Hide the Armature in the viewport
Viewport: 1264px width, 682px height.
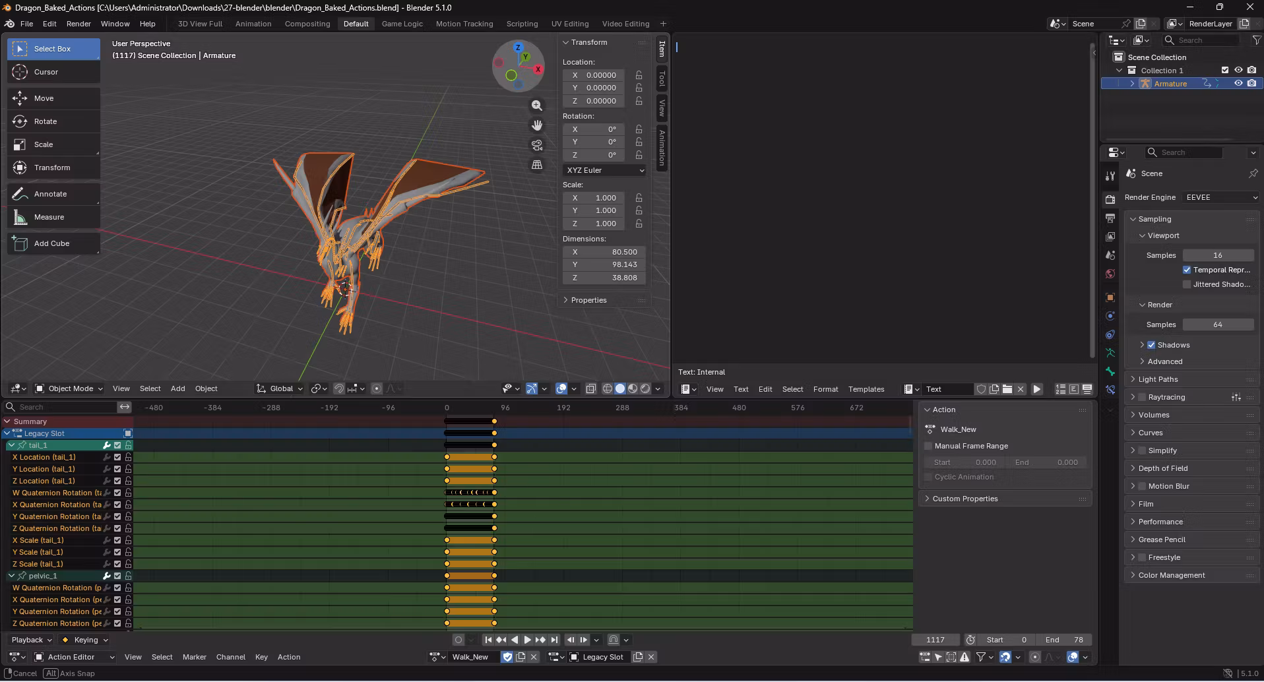tap(1238, 83)
